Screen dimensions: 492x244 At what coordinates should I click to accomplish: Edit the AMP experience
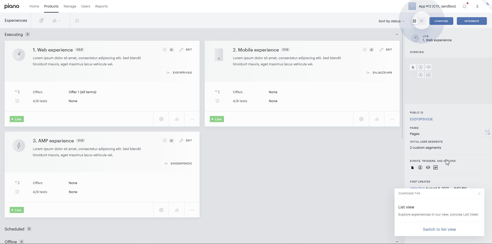186,141
